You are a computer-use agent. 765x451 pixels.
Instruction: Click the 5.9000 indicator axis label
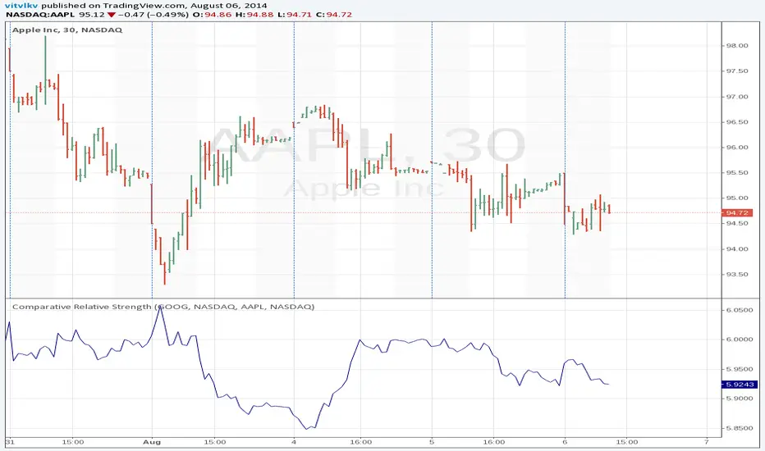pos(740,399)
